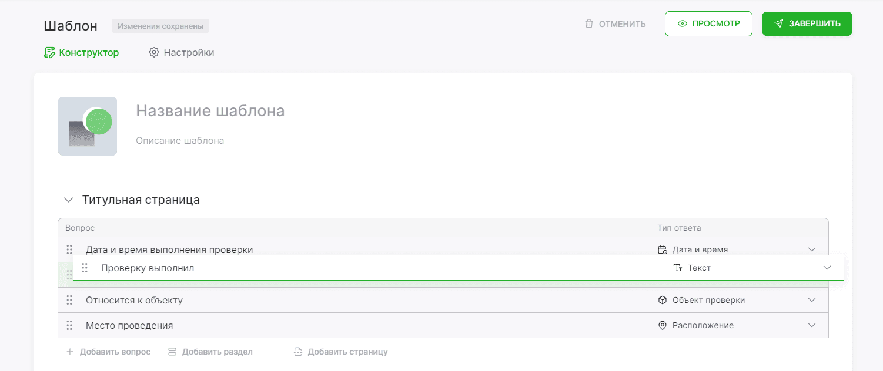
Task: Open the Объект проверки answer type dropdown
Action: click(739, 300)
